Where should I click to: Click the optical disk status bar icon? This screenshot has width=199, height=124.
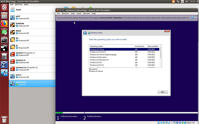point(161,123)
